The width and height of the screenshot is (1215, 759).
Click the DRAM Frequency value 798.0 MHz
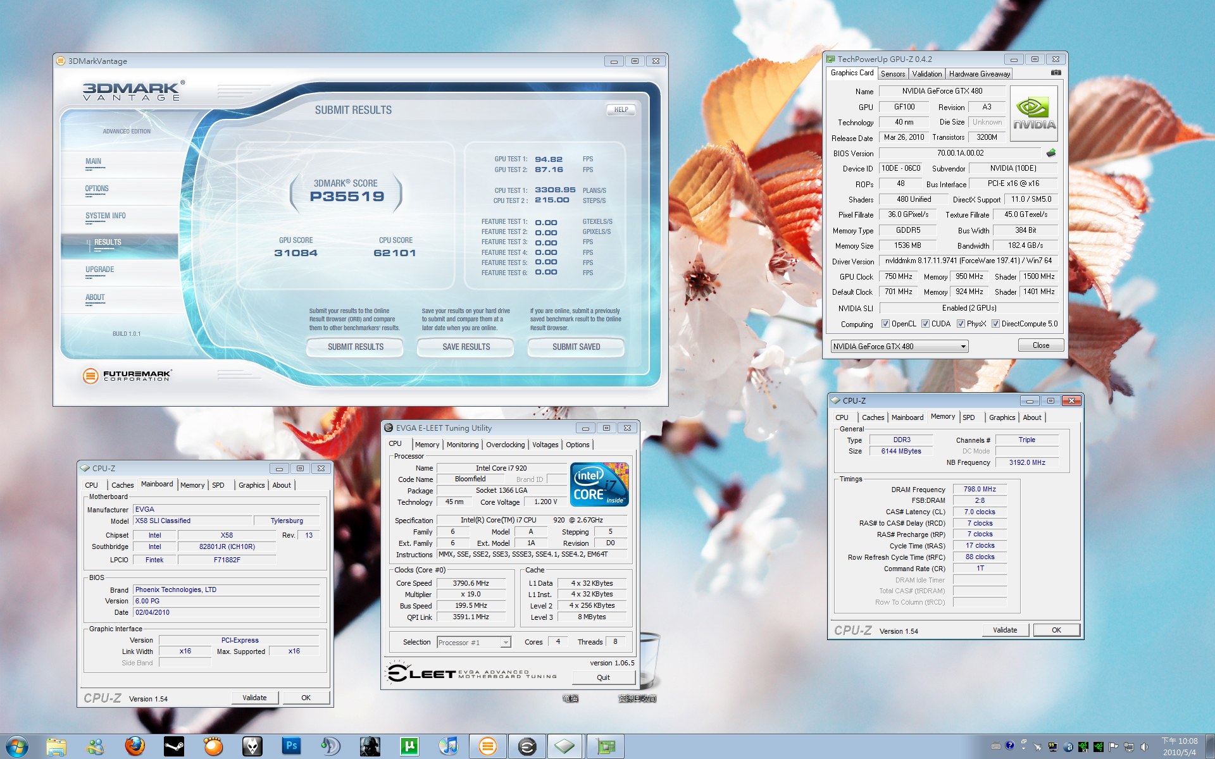click(x=980, y=490)
